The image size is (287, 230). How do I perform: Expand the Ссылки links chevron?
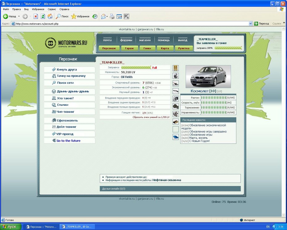pos(284,23)
